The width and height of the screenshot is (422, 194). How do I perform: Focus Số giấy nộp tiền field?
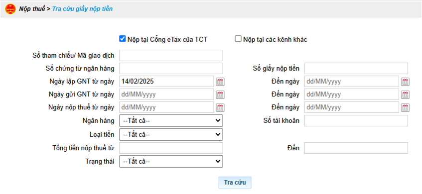356,68
